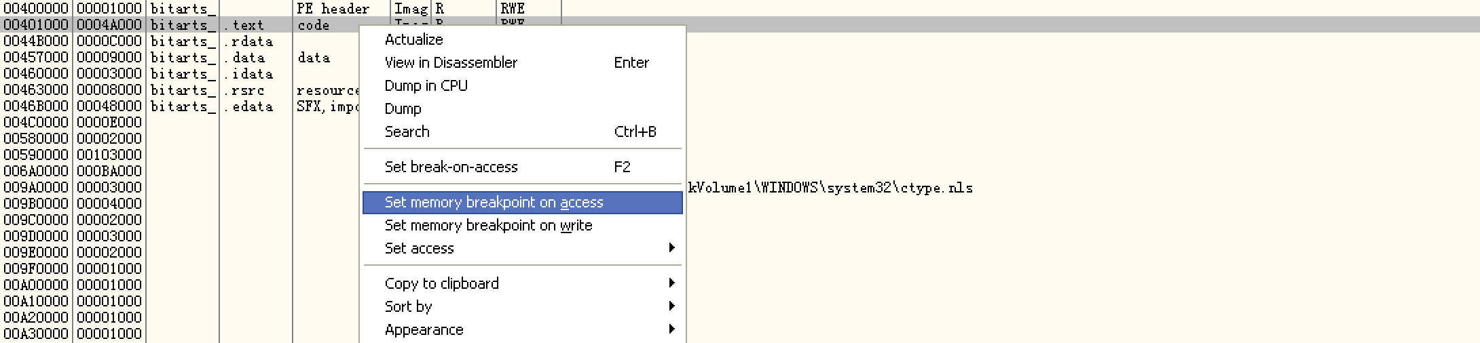The height and width of the screenshot is (343, 1480).
Task: Select the .idata section row
Action: (247, 74)
